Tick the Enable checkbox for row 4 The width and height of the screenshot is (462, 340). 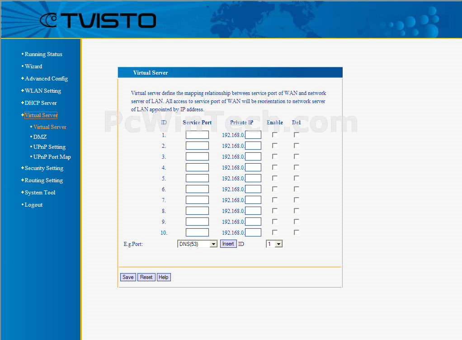274,167
